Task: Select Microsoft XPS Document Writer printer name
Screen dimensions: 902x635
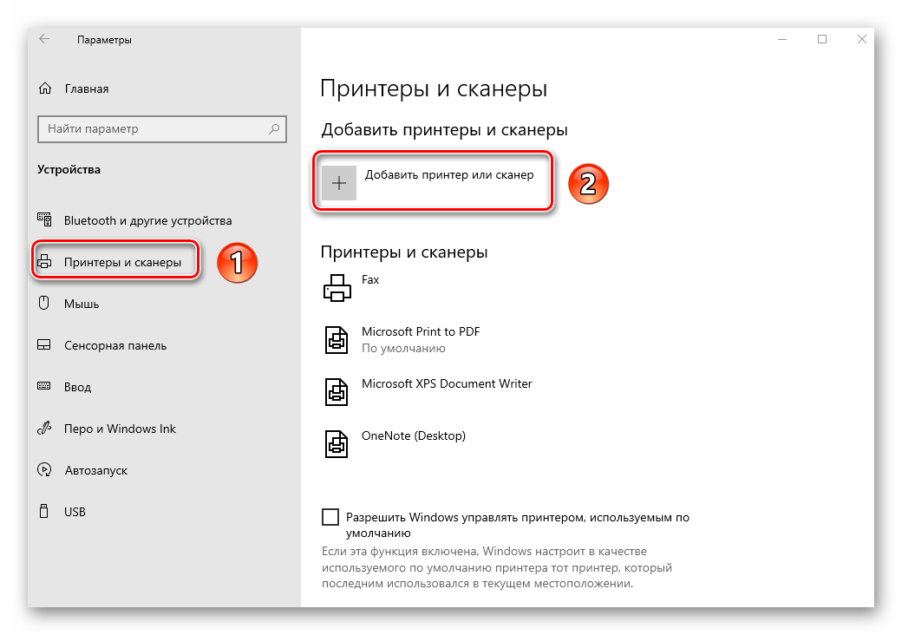Action: point(447,383)
